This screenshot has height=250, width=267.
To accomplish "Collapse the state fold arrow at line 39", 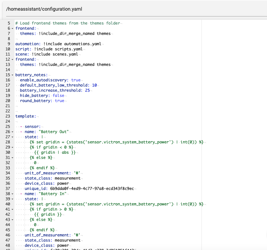I will click(13, 199).
